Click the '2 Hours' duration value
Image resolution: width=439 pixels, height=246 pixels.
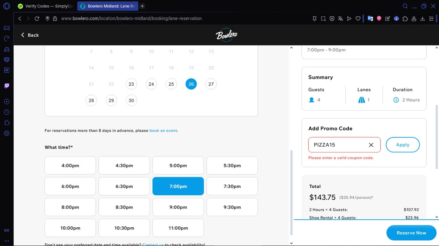411,100
